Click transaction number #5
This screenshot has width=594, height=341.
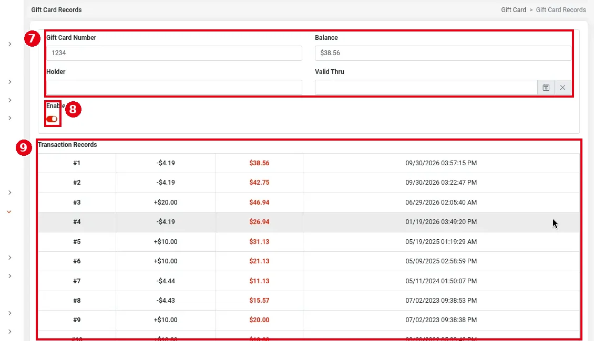point(77,241)
